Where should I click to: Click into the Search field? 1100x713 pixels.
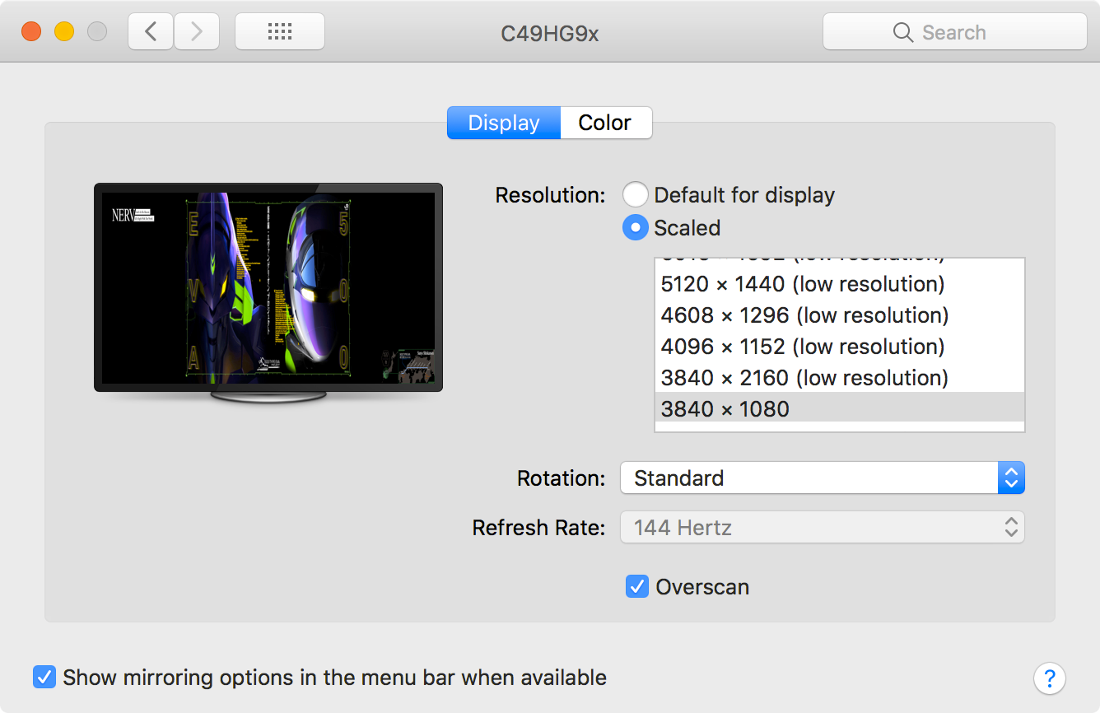tap(955, 32)
